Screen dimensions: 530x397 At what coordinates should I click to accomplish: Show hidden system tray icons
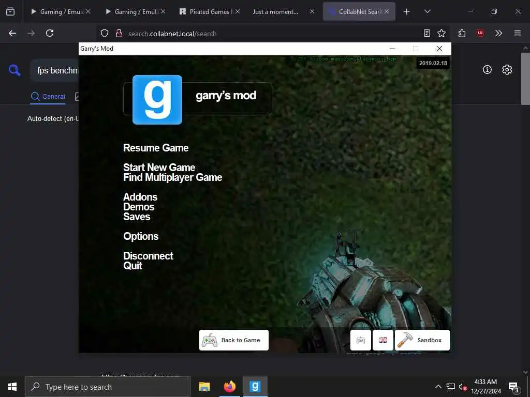click(x=438, y=387)
